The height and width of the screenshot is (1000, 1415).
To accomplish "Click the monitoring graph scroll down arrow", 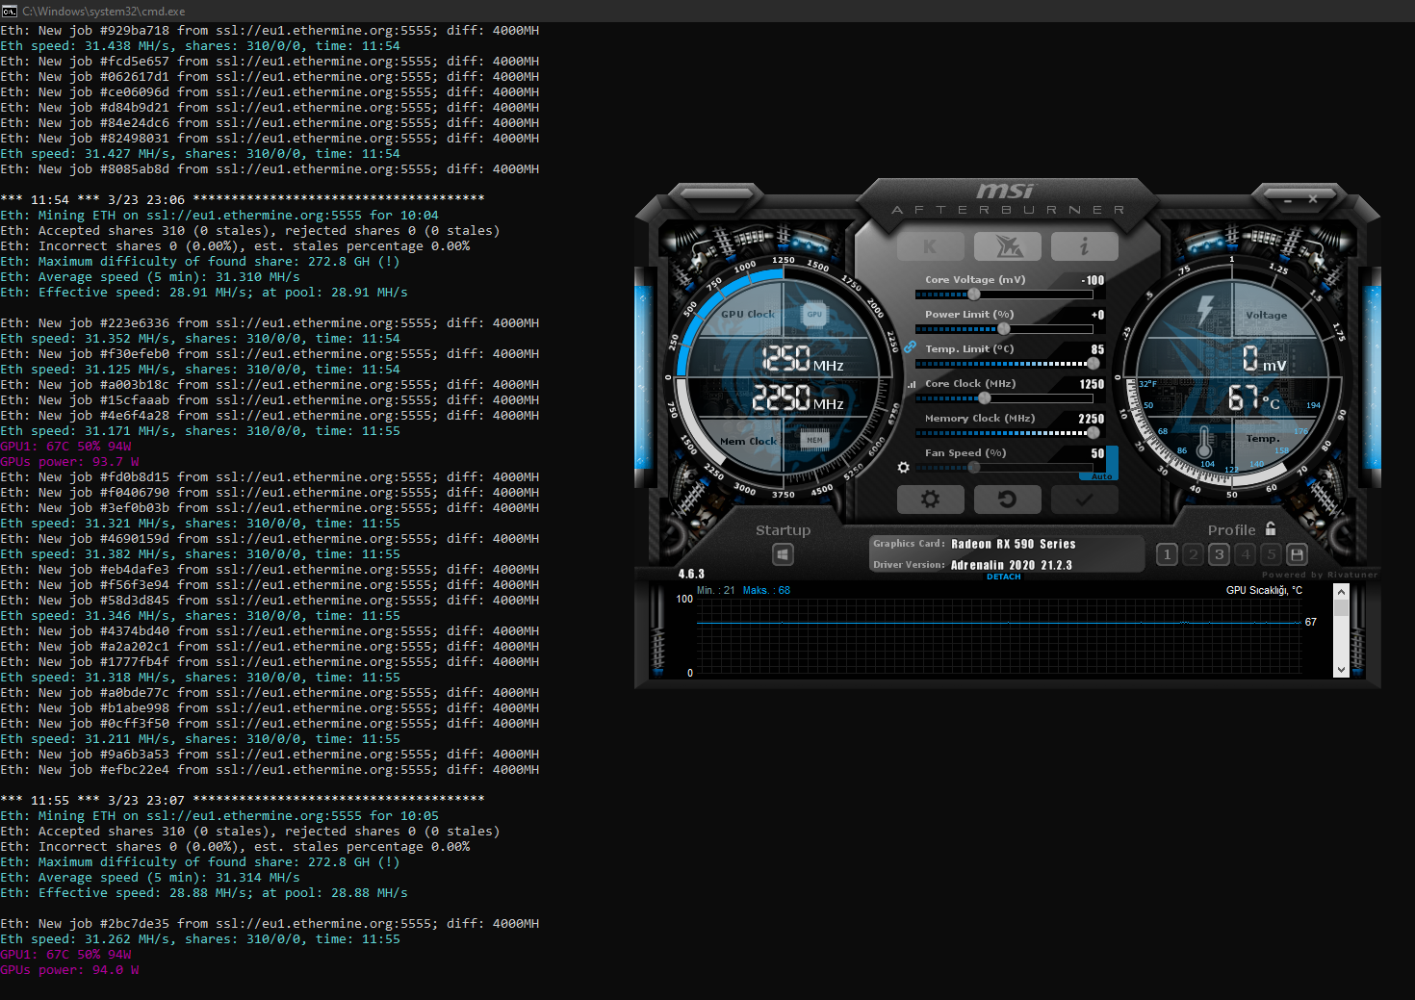I will click(x=1341, y=669).
